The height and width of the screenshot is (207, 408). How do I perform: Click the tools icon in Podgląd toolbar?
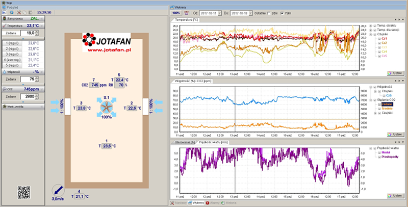point(18,11)
